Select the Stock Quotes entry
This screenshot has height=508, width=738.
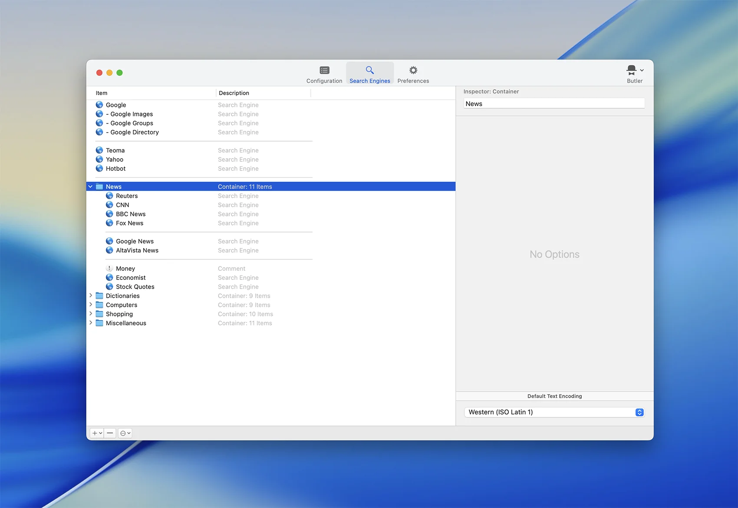[x=135, y=287]
